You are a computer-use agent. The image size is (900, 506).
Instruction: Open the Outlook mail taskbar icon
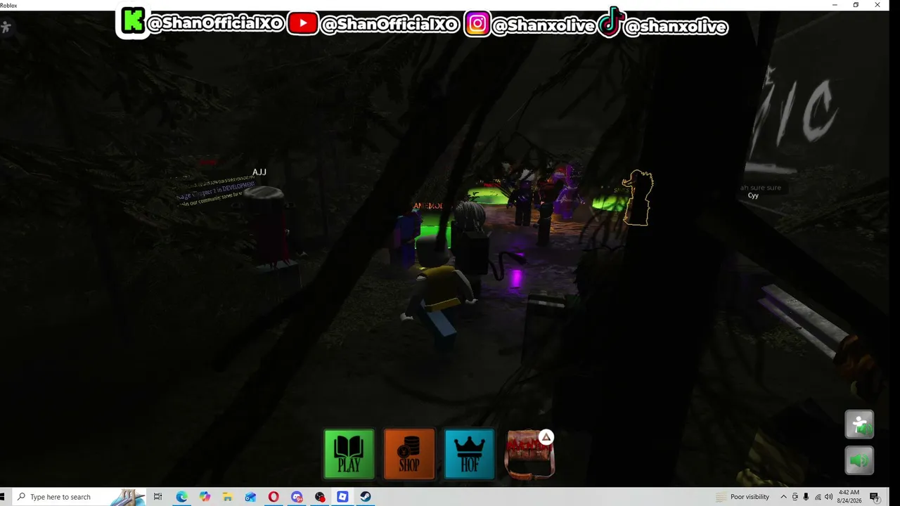(x=250, y=497)
